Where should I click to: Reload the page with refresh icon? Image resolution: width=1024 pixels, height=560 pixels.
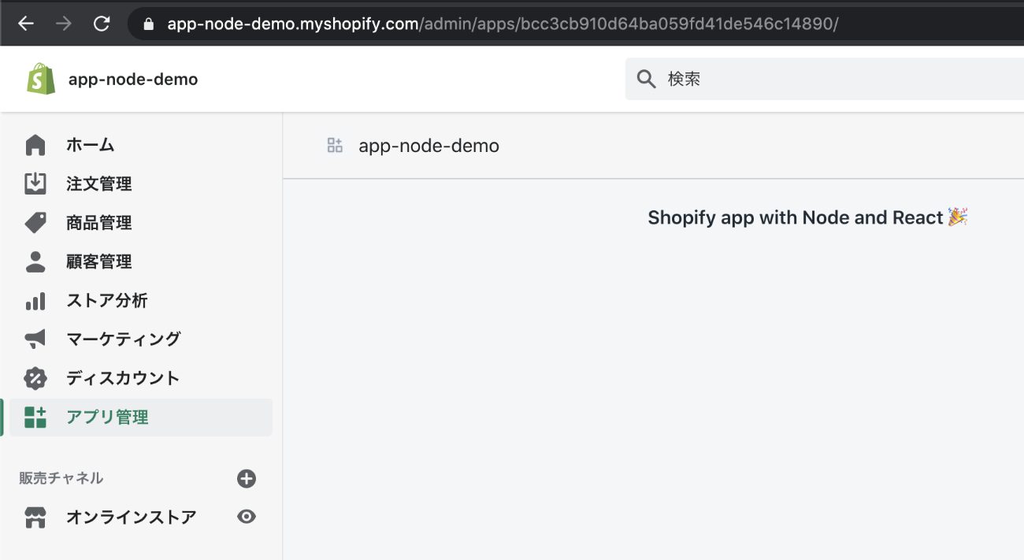tap(102, 24)
